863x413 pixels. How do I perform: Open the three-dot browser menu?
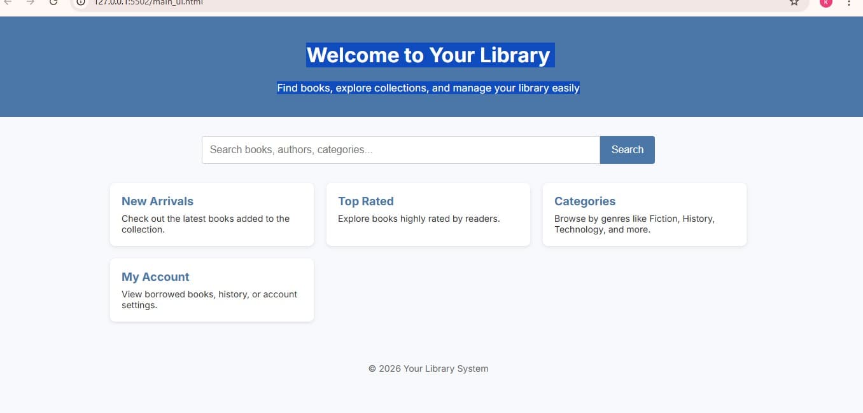pos(849,4)
